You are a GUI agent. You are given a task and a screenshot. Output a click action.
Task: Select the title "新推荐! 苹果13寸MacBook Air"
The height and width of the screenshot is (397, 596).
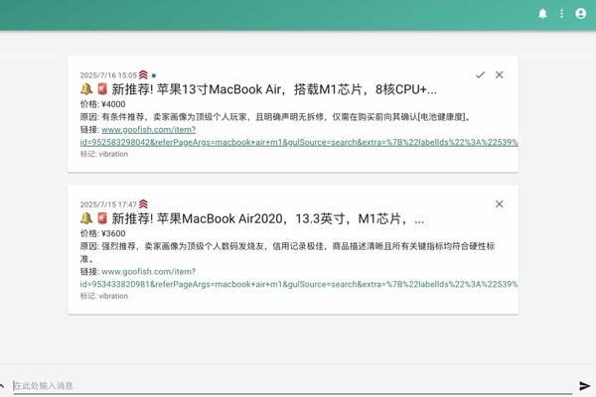pos(197,89)
